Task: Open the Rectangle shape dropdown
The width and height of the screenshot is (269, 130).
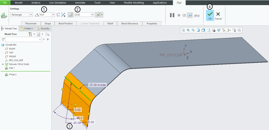Action: pyautogui.click(x=31, y=15)
